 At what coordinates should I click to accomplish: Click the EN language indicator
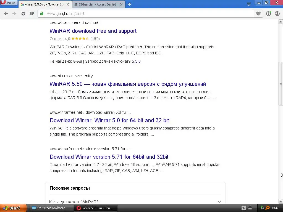[243, 208]
